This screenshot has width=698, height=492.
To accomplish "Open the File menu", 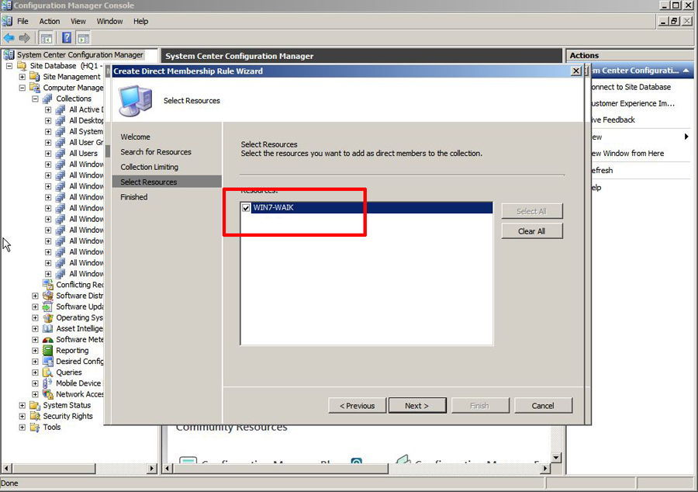I will point(22,22).
